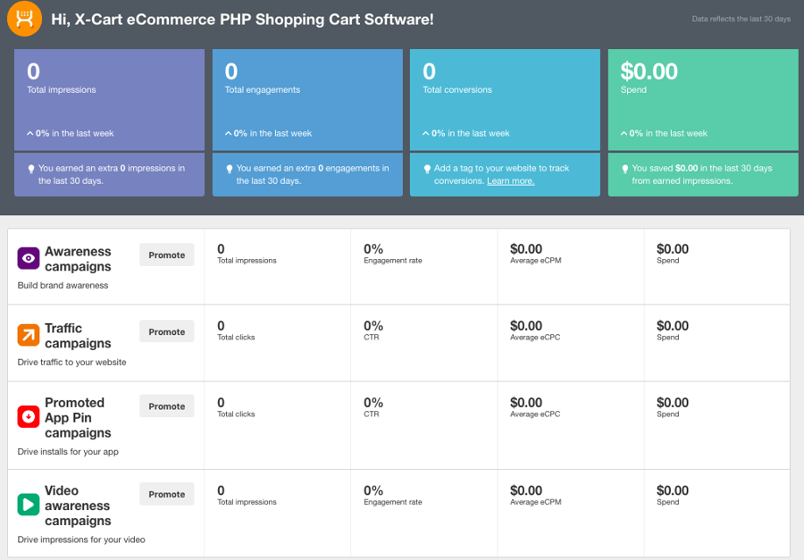Click up-caret in Spend card
The image size is (804, 560).
click(624, 133)
